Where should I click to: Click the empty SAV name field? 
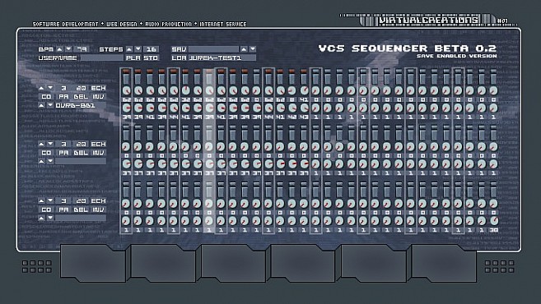coord(213,49)
